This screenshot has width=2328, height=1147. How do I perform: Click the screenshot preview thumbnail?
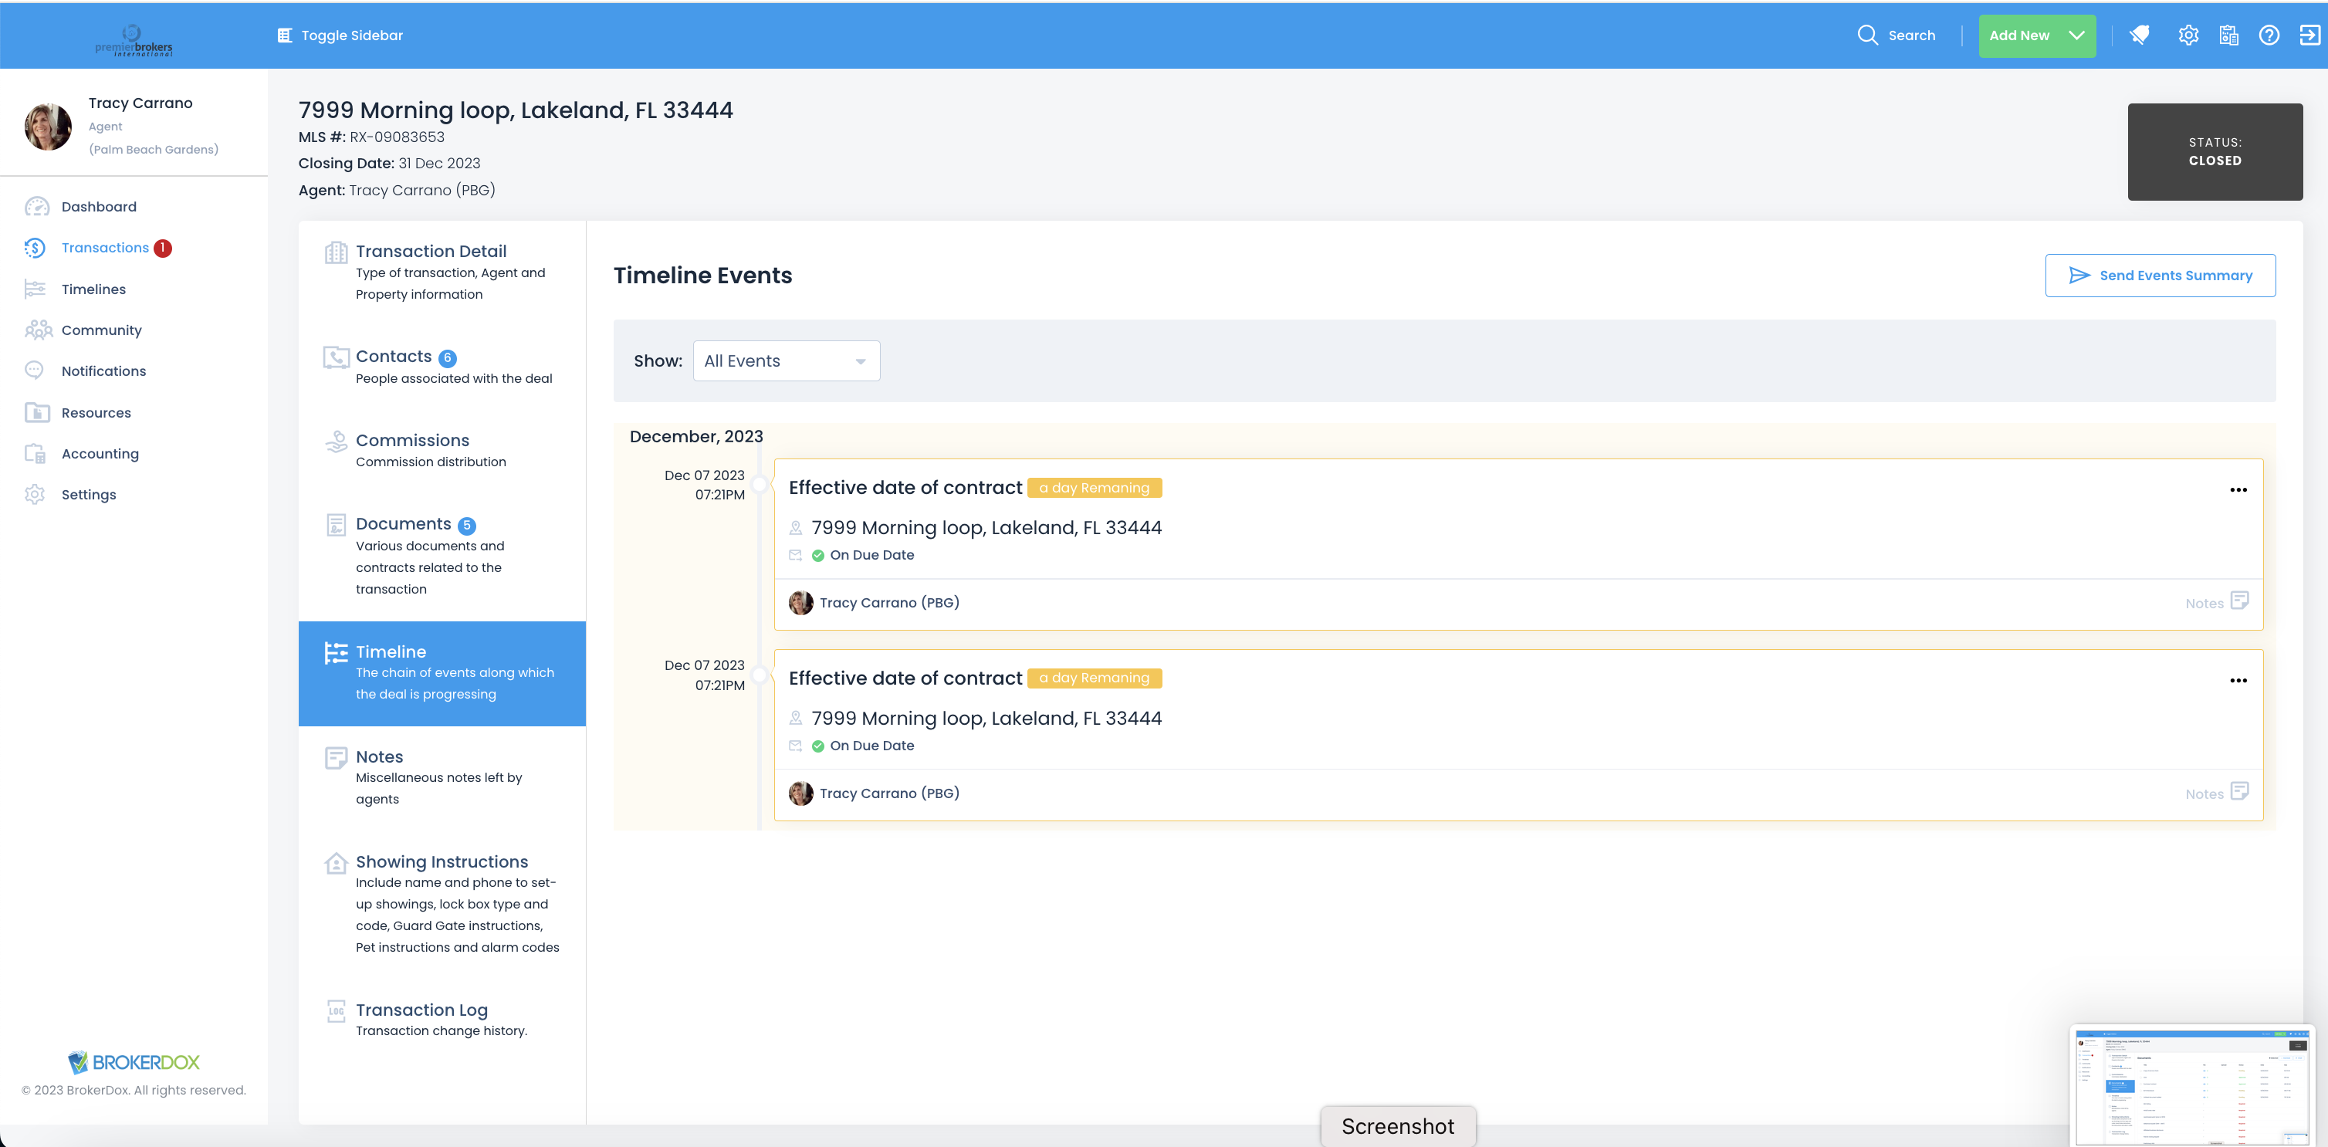pyautogui.click(x=2191, y=1087)
